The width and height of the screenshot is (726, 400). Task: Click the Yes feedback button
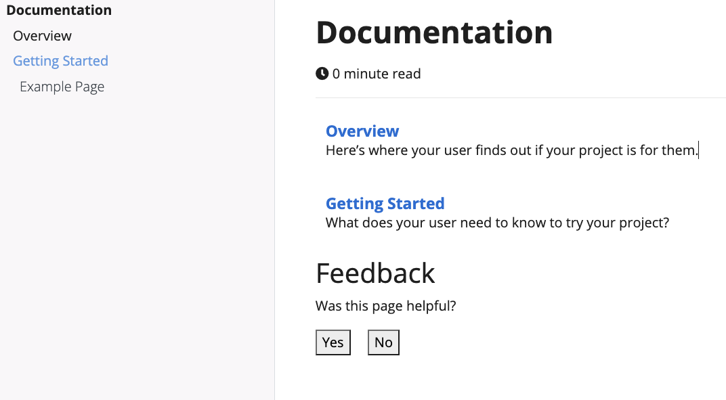coord(333,342)
